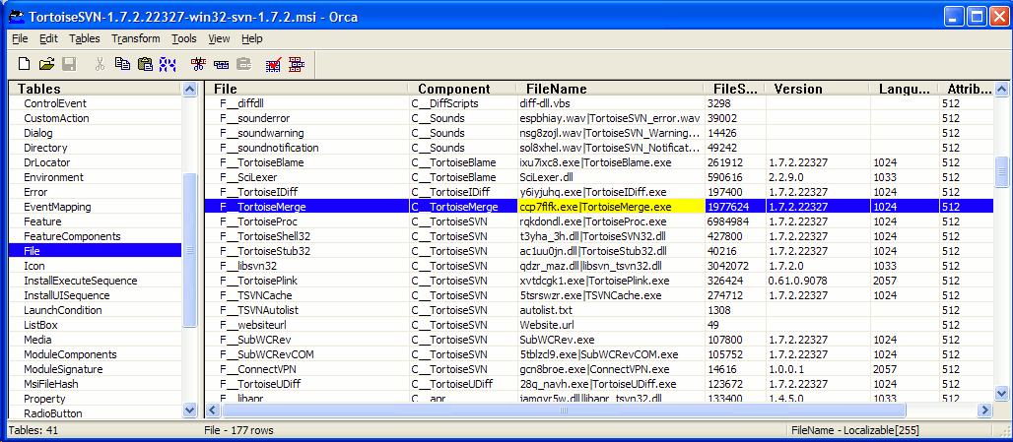Click the blue binoculars Find icon
This screenshot has height=442, width=1013.
[168, 64]
